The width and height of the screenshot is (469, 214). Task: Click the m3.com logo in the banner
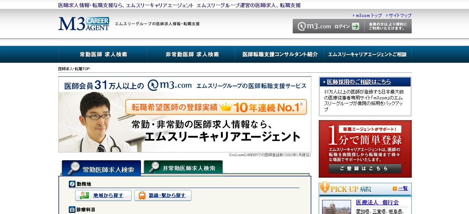pyautogui.click(x=170, y=85)
